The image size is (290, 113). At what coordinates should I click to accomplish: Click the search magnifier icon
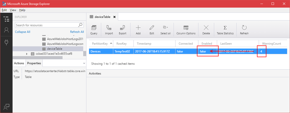81,25
